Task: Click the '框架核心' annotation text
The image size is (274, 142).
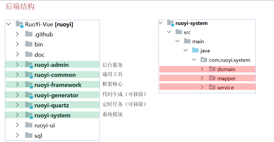Action: [x=112, y=84]
